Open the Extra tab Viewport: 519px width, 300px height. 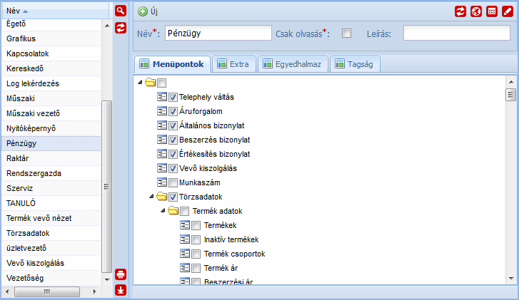point(234,64)
